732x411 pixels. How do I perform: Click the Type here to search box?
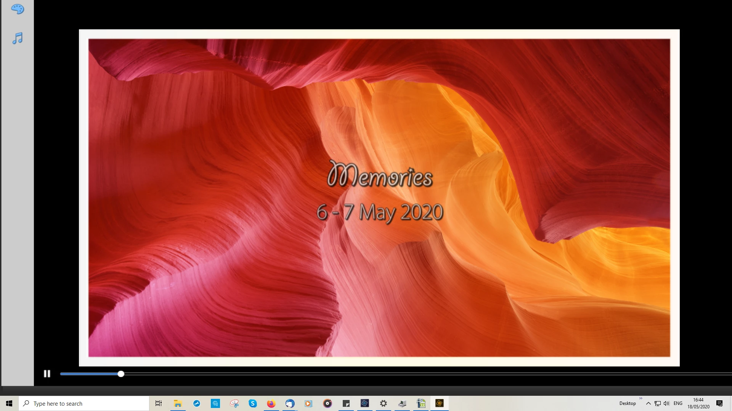[84, 403]
